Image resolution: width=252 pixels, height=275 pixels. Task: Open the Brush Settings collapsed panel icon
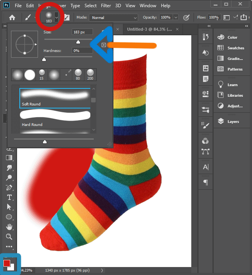[205, 125]
